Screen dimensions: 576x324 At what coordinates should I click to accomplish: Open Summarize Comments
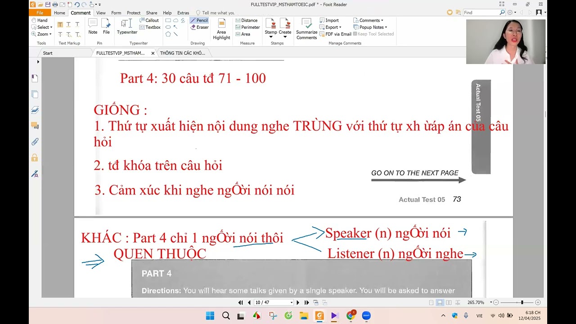point(307,29)
